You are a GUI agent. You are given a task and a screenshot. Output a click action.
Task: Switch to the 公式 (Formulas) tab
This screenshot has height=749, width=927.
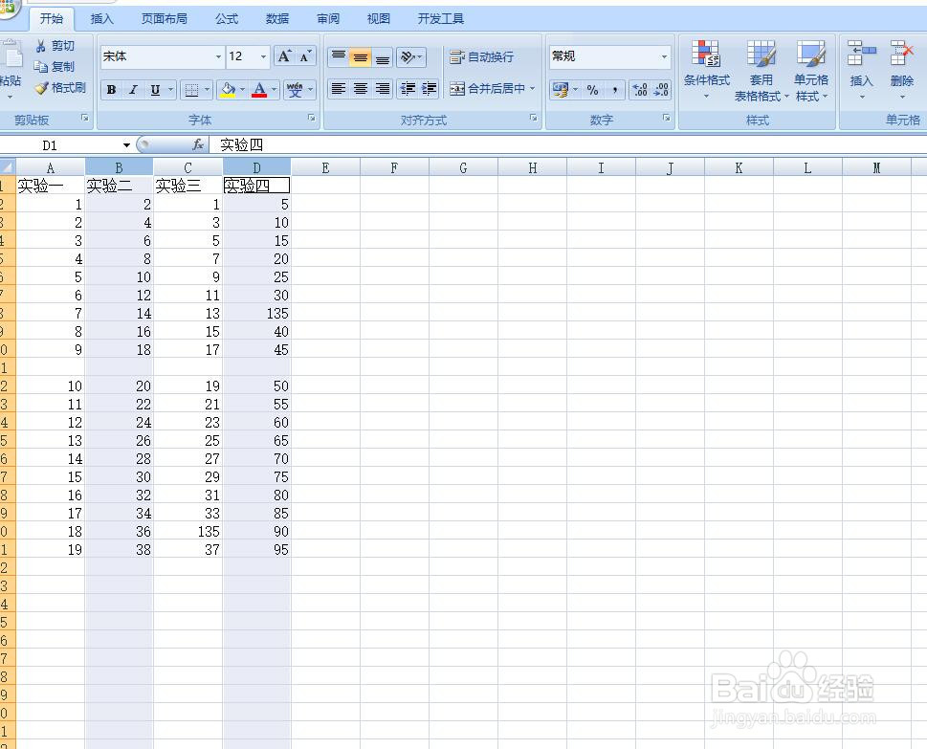227,19
